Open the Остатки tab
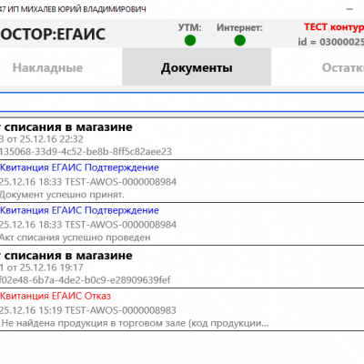The width and height of the screenshot is (364, 364). (343, 67)
